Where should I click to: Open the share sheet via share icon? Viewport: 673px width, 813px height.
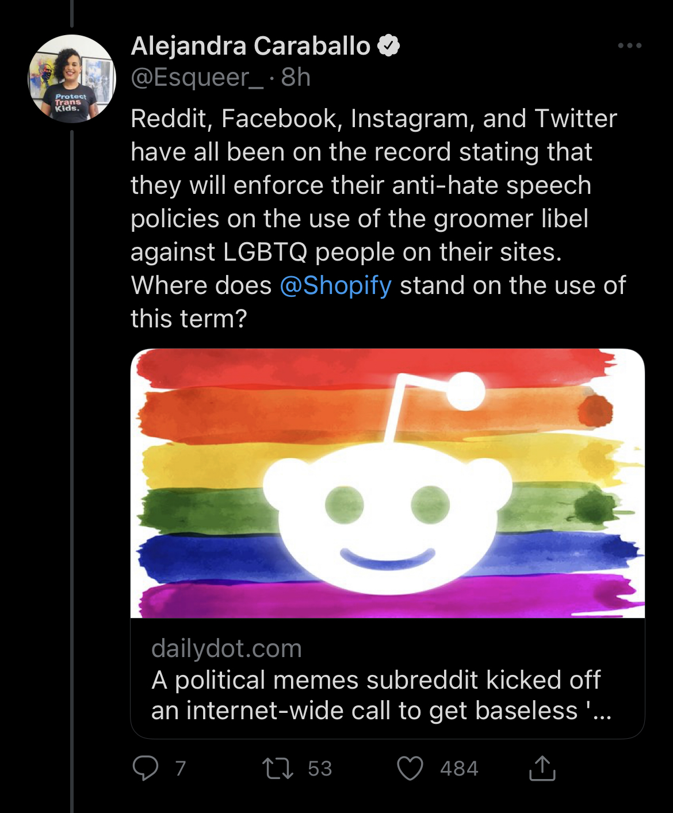542,768
